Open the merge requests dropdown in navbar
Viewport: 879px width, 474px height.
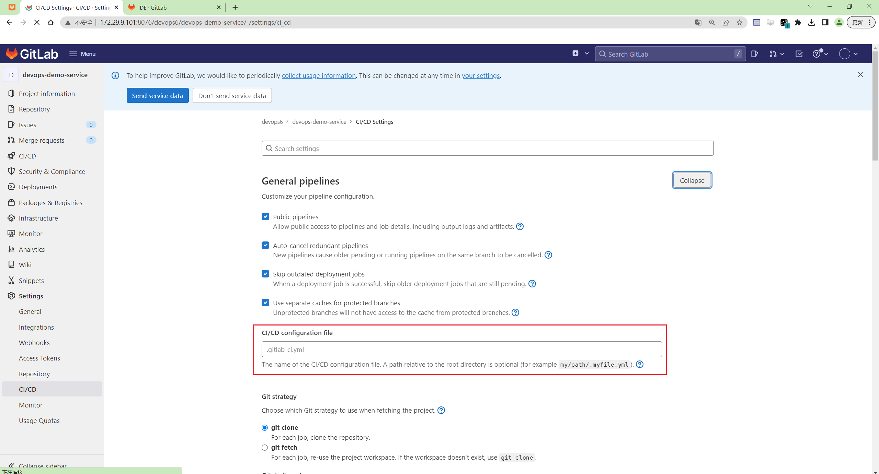pos(777,54)
